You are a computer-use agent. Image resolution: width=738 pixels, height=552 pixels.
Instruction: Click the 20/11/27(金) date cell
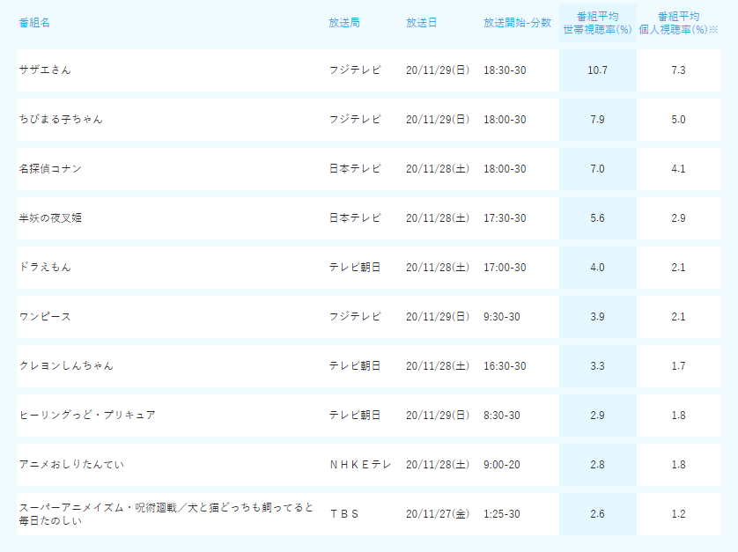(x=438, y=514)
